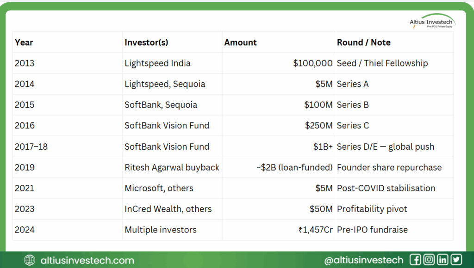The width and height of the screenshot is (474, 268).
Task: Click the globe icon beside website address
Action: pyautogui.click(x=30, y=260)
